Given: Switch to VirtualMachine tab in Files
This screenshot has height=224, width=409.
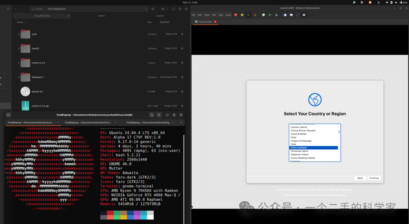Looking at the screenshot, I should [x=42, y=16].
